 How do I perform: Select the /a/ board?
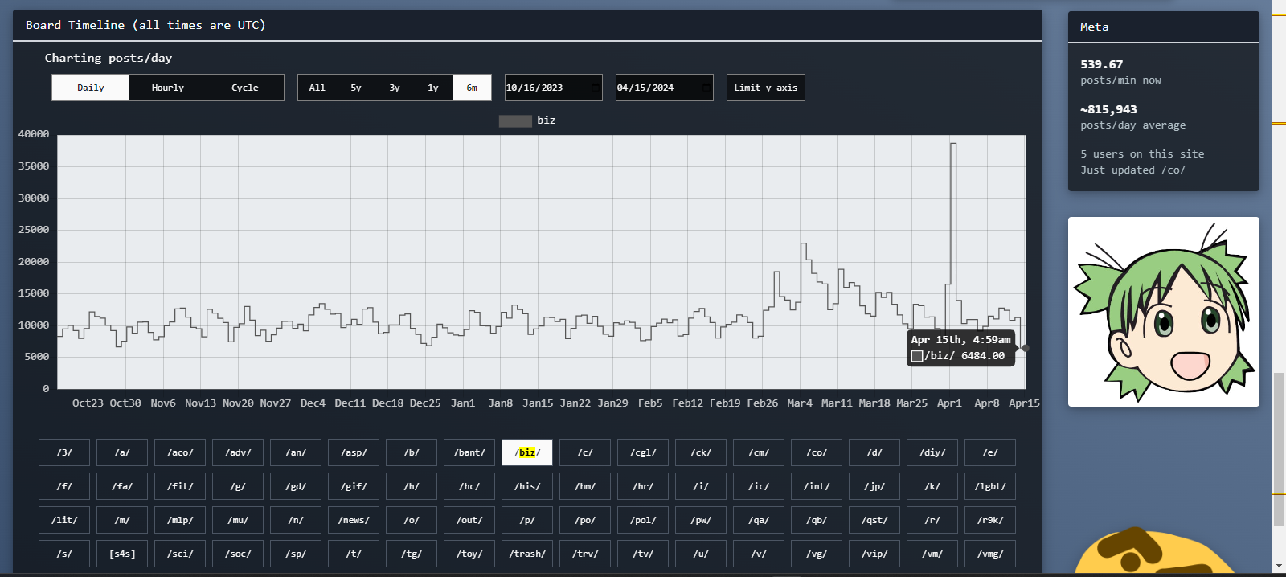point(122,452)
